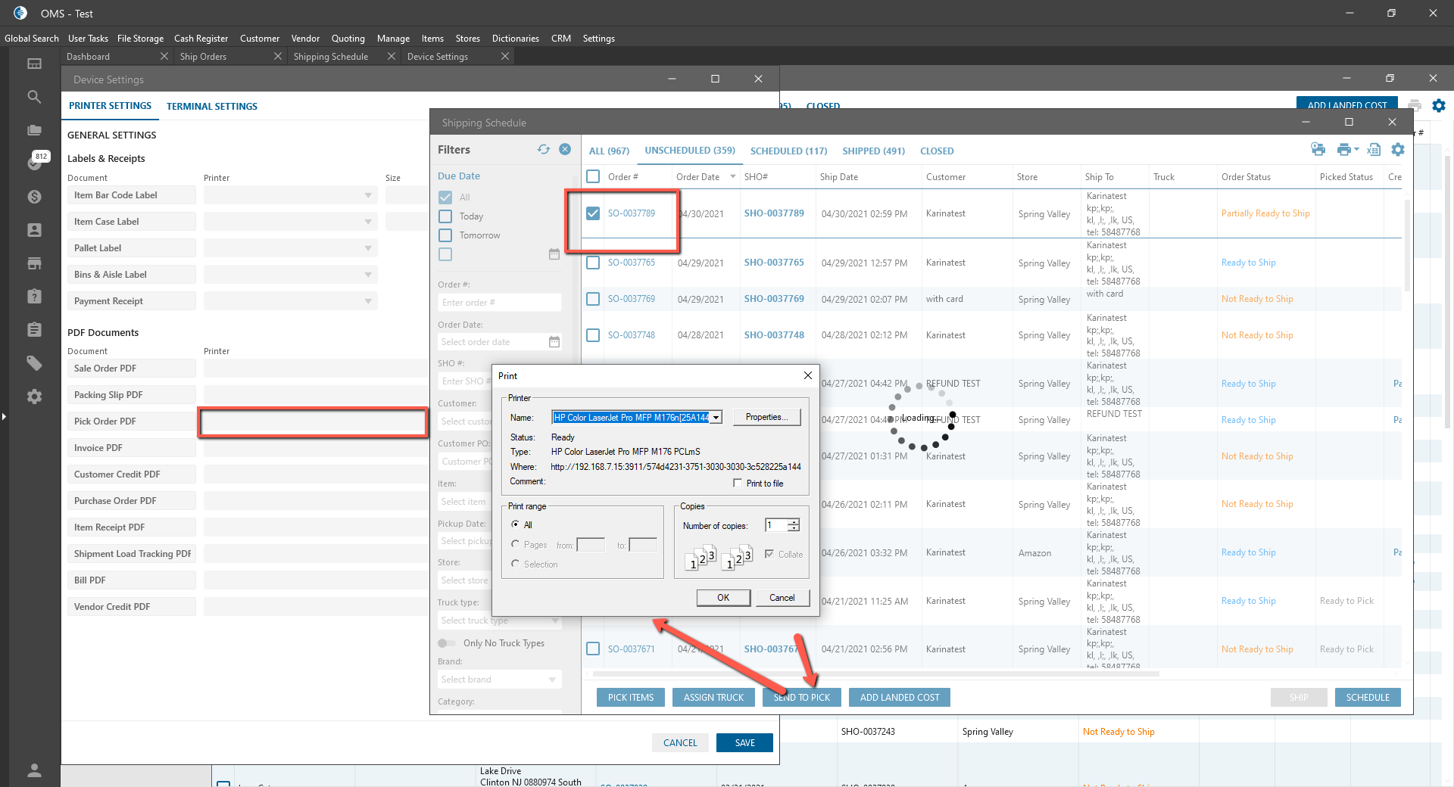Click the background window's grey printer icon
The height and width of the screenshot is (787, 1454).
point(1415,105)
